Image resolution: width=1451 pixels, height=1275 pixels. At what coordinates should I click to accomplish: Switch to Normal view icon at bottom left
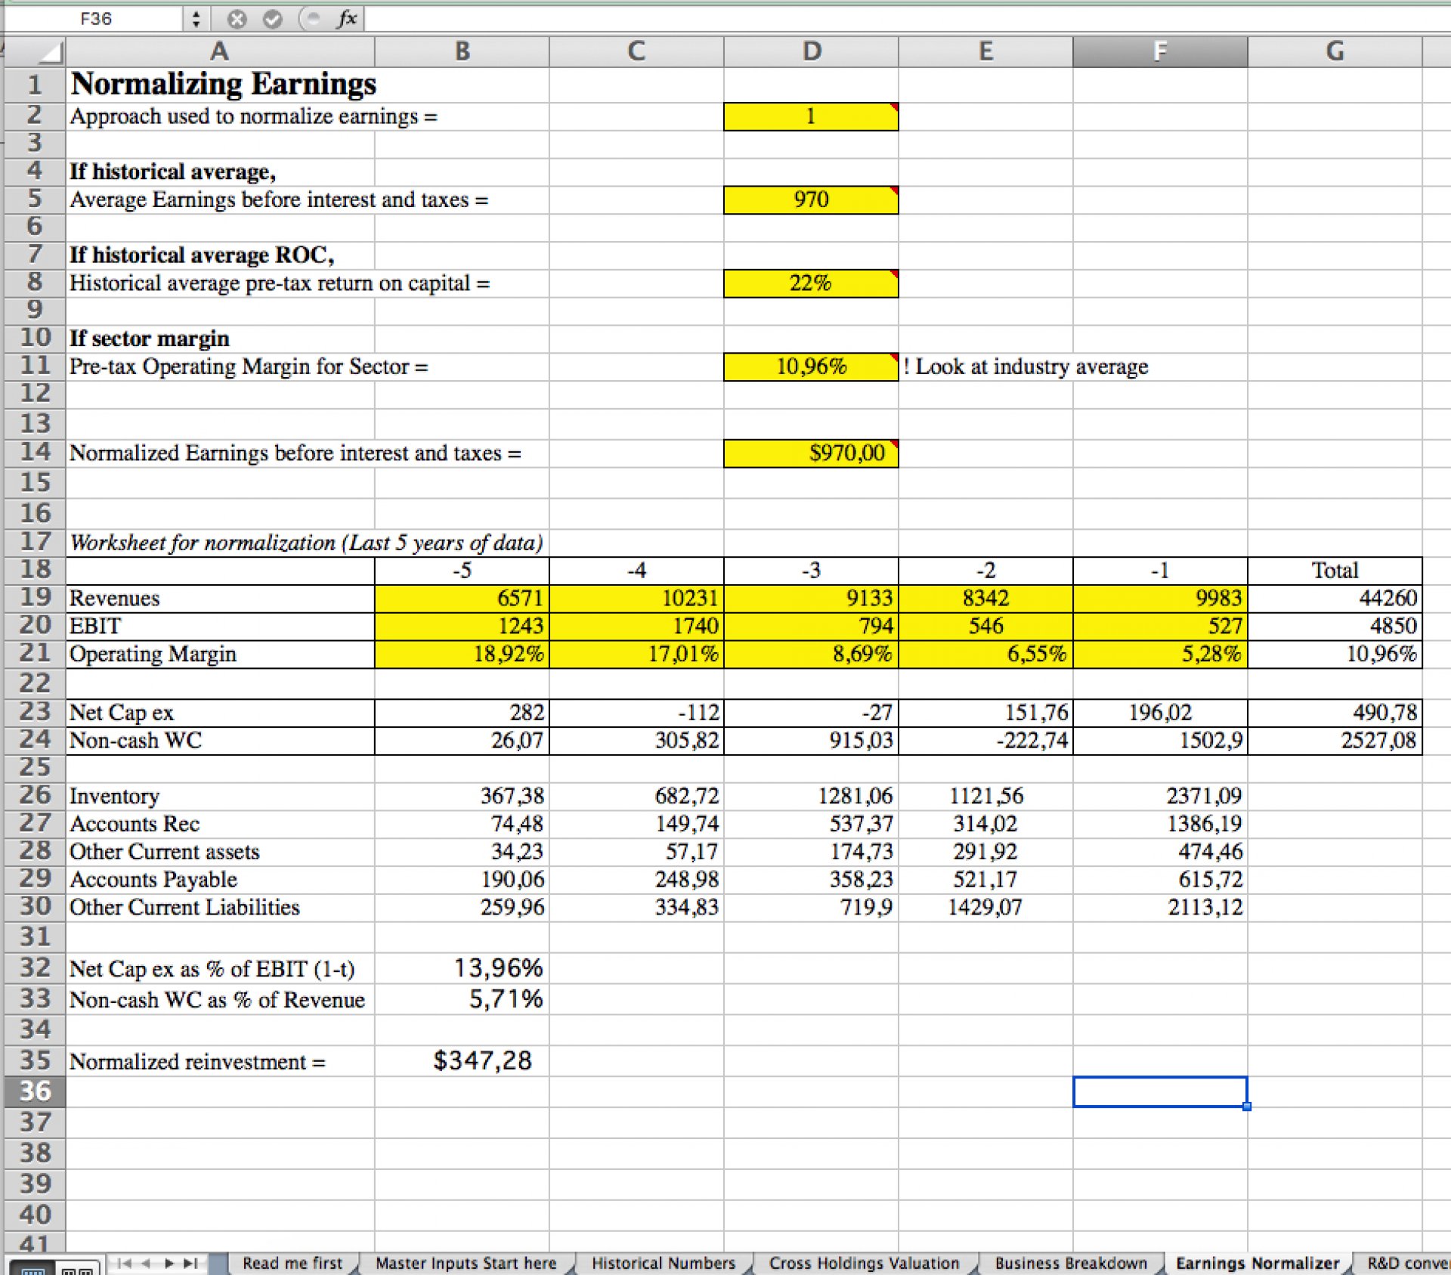[x=32, y=1269]
